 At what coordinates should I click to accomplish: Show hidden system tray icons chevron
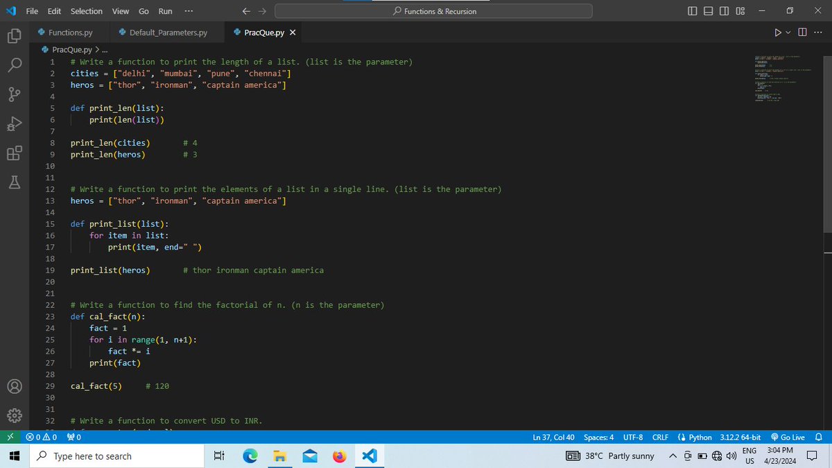(673, 456)
